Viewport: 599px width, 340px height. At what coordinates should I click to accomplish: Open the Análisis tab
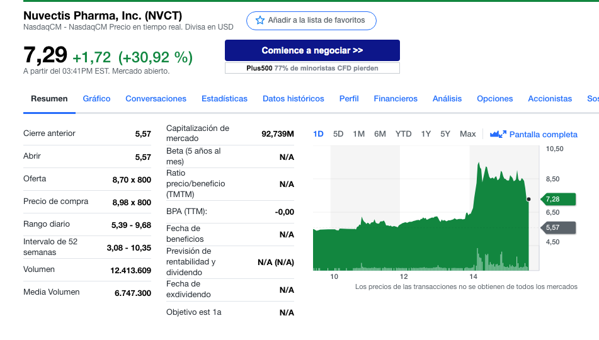click(447, 99)
